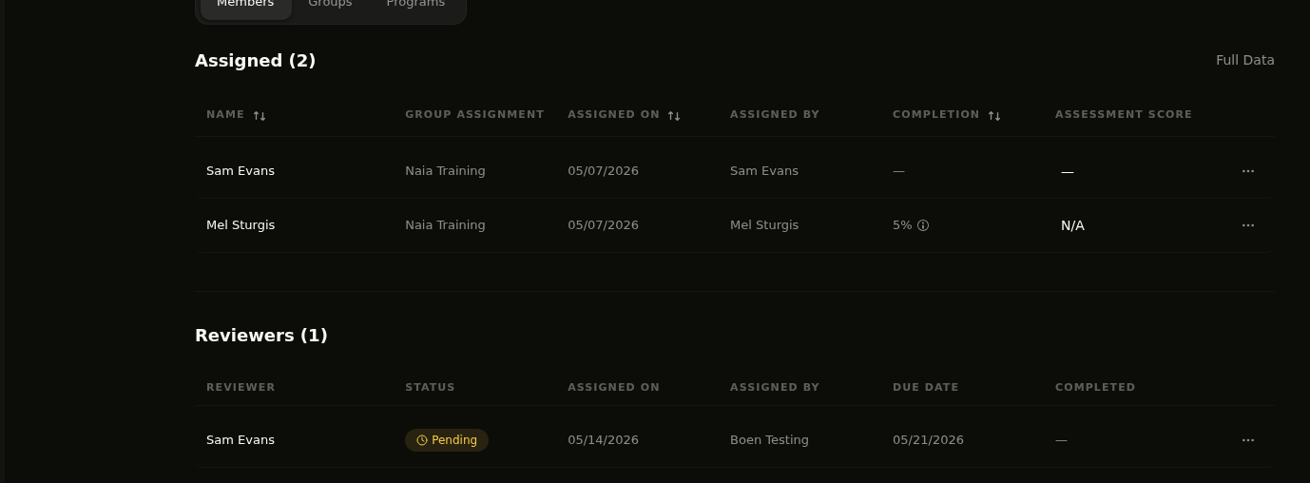Click Naia Training in Mel Sturgis row
1310x483 pixels.
445,225
